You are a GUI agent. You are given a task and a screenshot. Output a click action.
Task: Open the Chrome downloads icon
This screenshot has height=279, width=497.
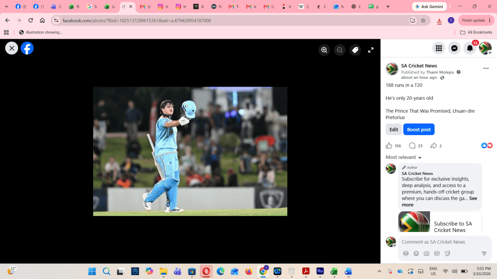(439, 21)
